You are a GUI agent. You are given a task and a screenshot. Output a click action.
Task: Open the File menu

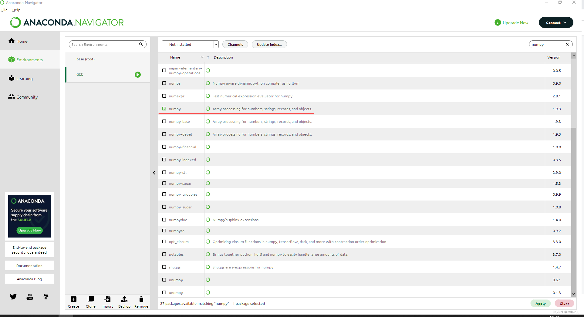pyautogui.click(x=5, y=10)
